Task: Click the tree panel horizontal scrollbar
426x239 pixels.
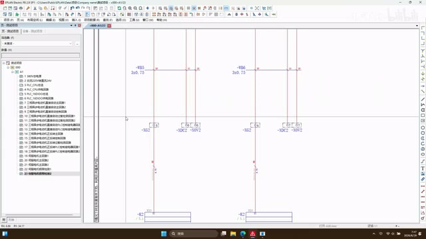Action: pyautogui.click(x=39, y=215)
